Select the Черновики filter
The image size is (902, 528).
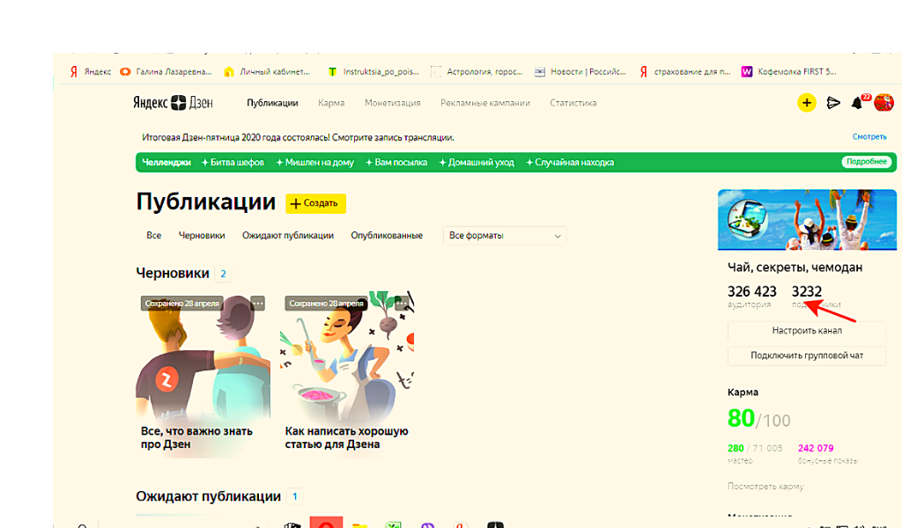point(202,236)
